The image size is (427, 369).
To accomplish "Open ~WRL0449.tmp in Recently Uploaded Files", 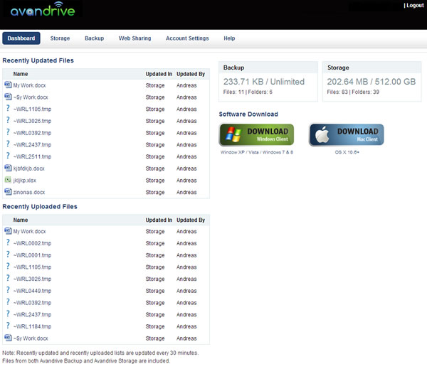I will (x=33, y=291).
